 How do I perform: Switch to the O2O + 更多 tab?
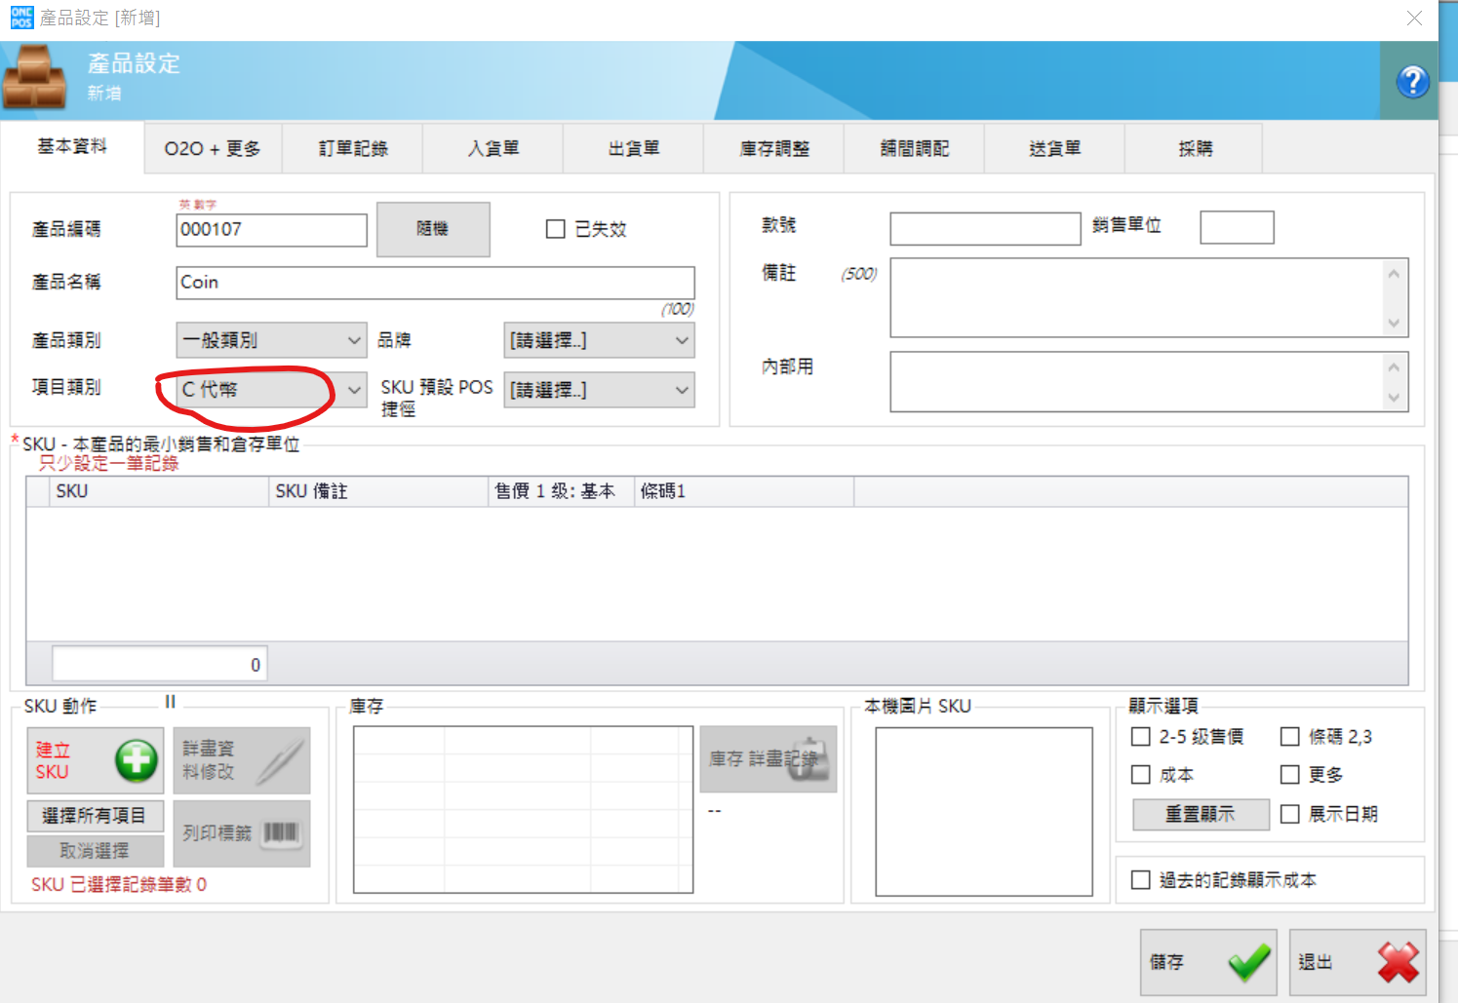click(x=213, y=148)
